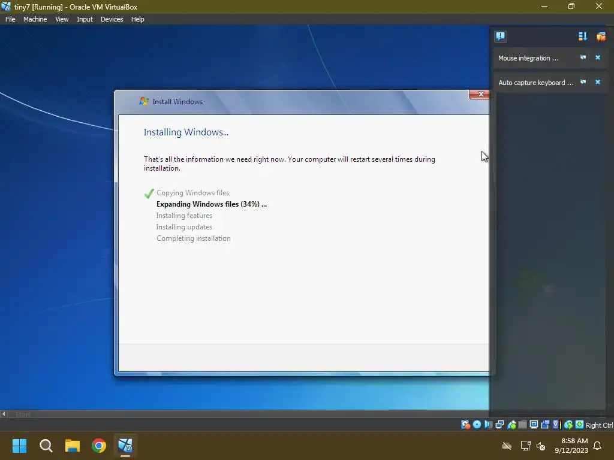Expand the Auto capture keyboard notification text
614x460 pixels.
click(x=535, y=83)
